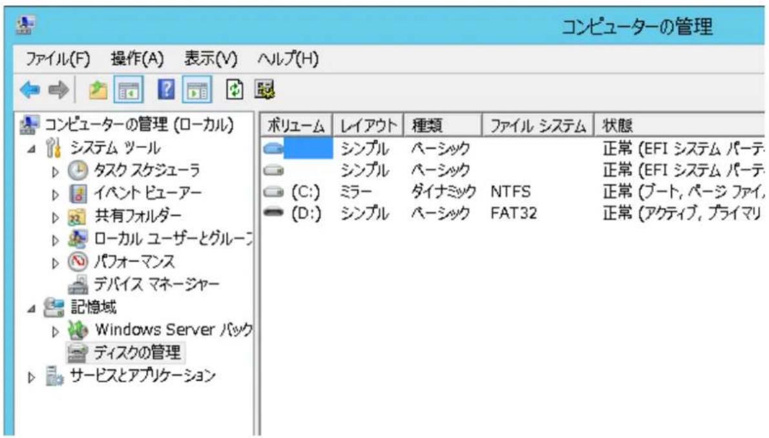The height and width of the screenshot is (438, 769).
Task: Click the Back arrow toolbar icon
Action: [30, 90]
